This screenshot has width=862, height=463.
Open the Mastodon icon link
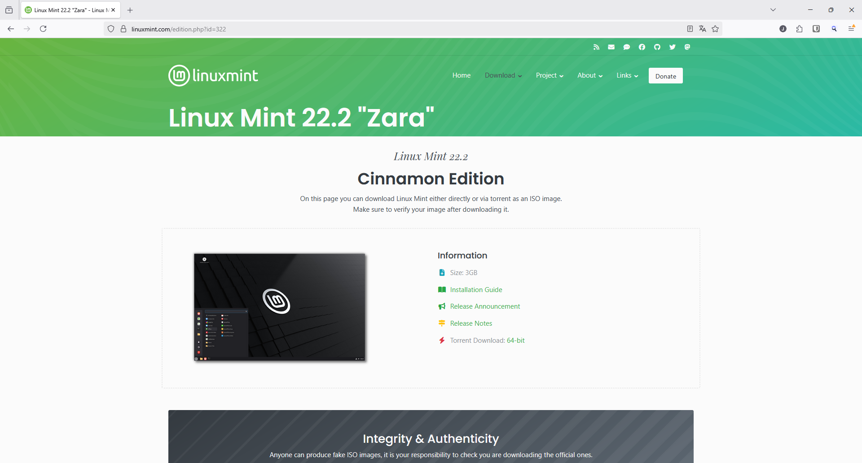click(687, 47)
